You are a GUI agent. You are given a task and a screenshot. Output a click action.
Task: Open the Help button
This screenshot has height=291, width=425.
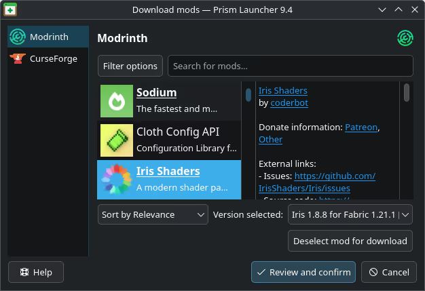[x=35, y=272]
